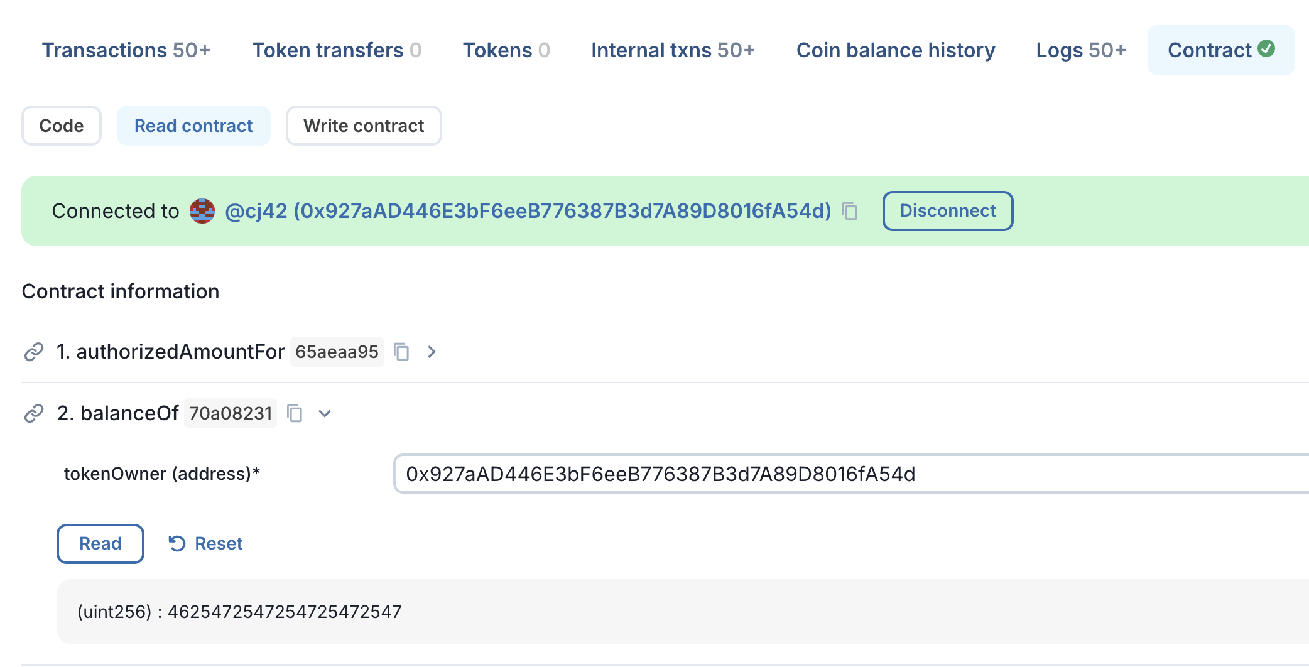This screenshot has height=667, width=1309.
Task: Click the 65aeaa95 method ID badge
Action: click(337, 352)
